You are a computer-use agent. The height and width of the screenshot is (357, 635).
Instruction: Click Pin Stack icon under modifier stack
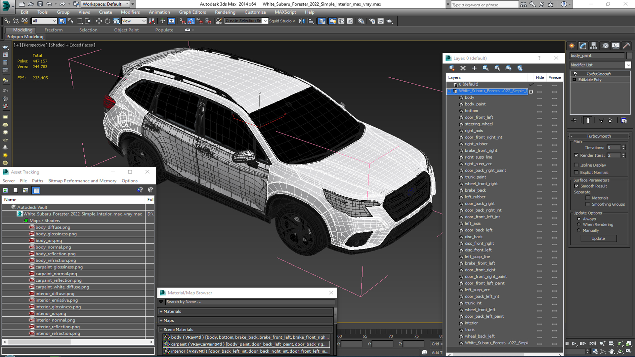(x=575, y=120)
